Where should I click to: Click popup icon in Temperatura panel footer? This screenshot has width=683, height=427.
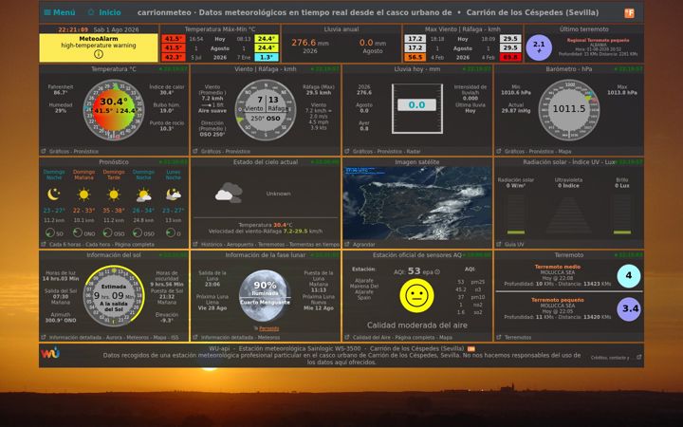click(x=43, y=151)
